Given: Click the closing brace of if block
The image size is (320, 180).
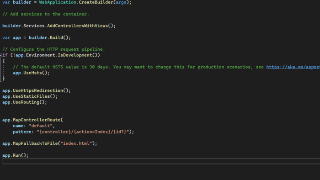Looking at the screenshot, I should [x=4, y=79].
